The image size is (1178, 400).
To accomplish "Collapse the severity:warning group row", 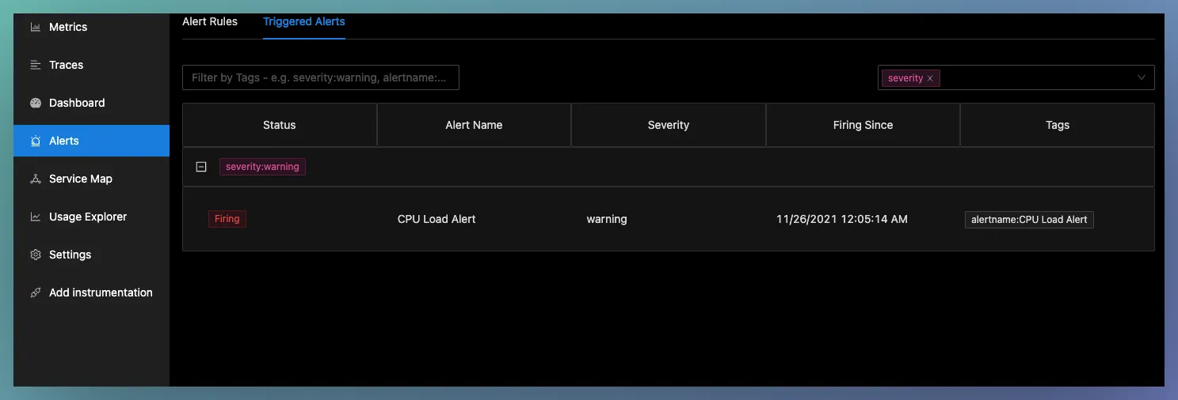I will 201,167.
